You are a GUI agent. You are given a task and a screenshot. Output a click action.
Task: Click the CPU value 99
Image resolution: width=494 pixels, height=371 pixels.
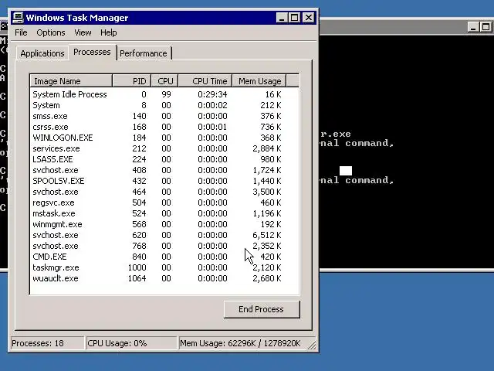pos(166,94)
